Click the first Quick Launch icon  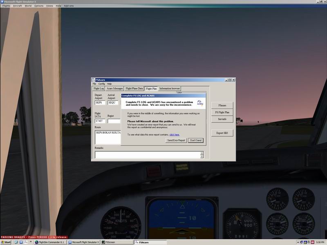point(16,242)
